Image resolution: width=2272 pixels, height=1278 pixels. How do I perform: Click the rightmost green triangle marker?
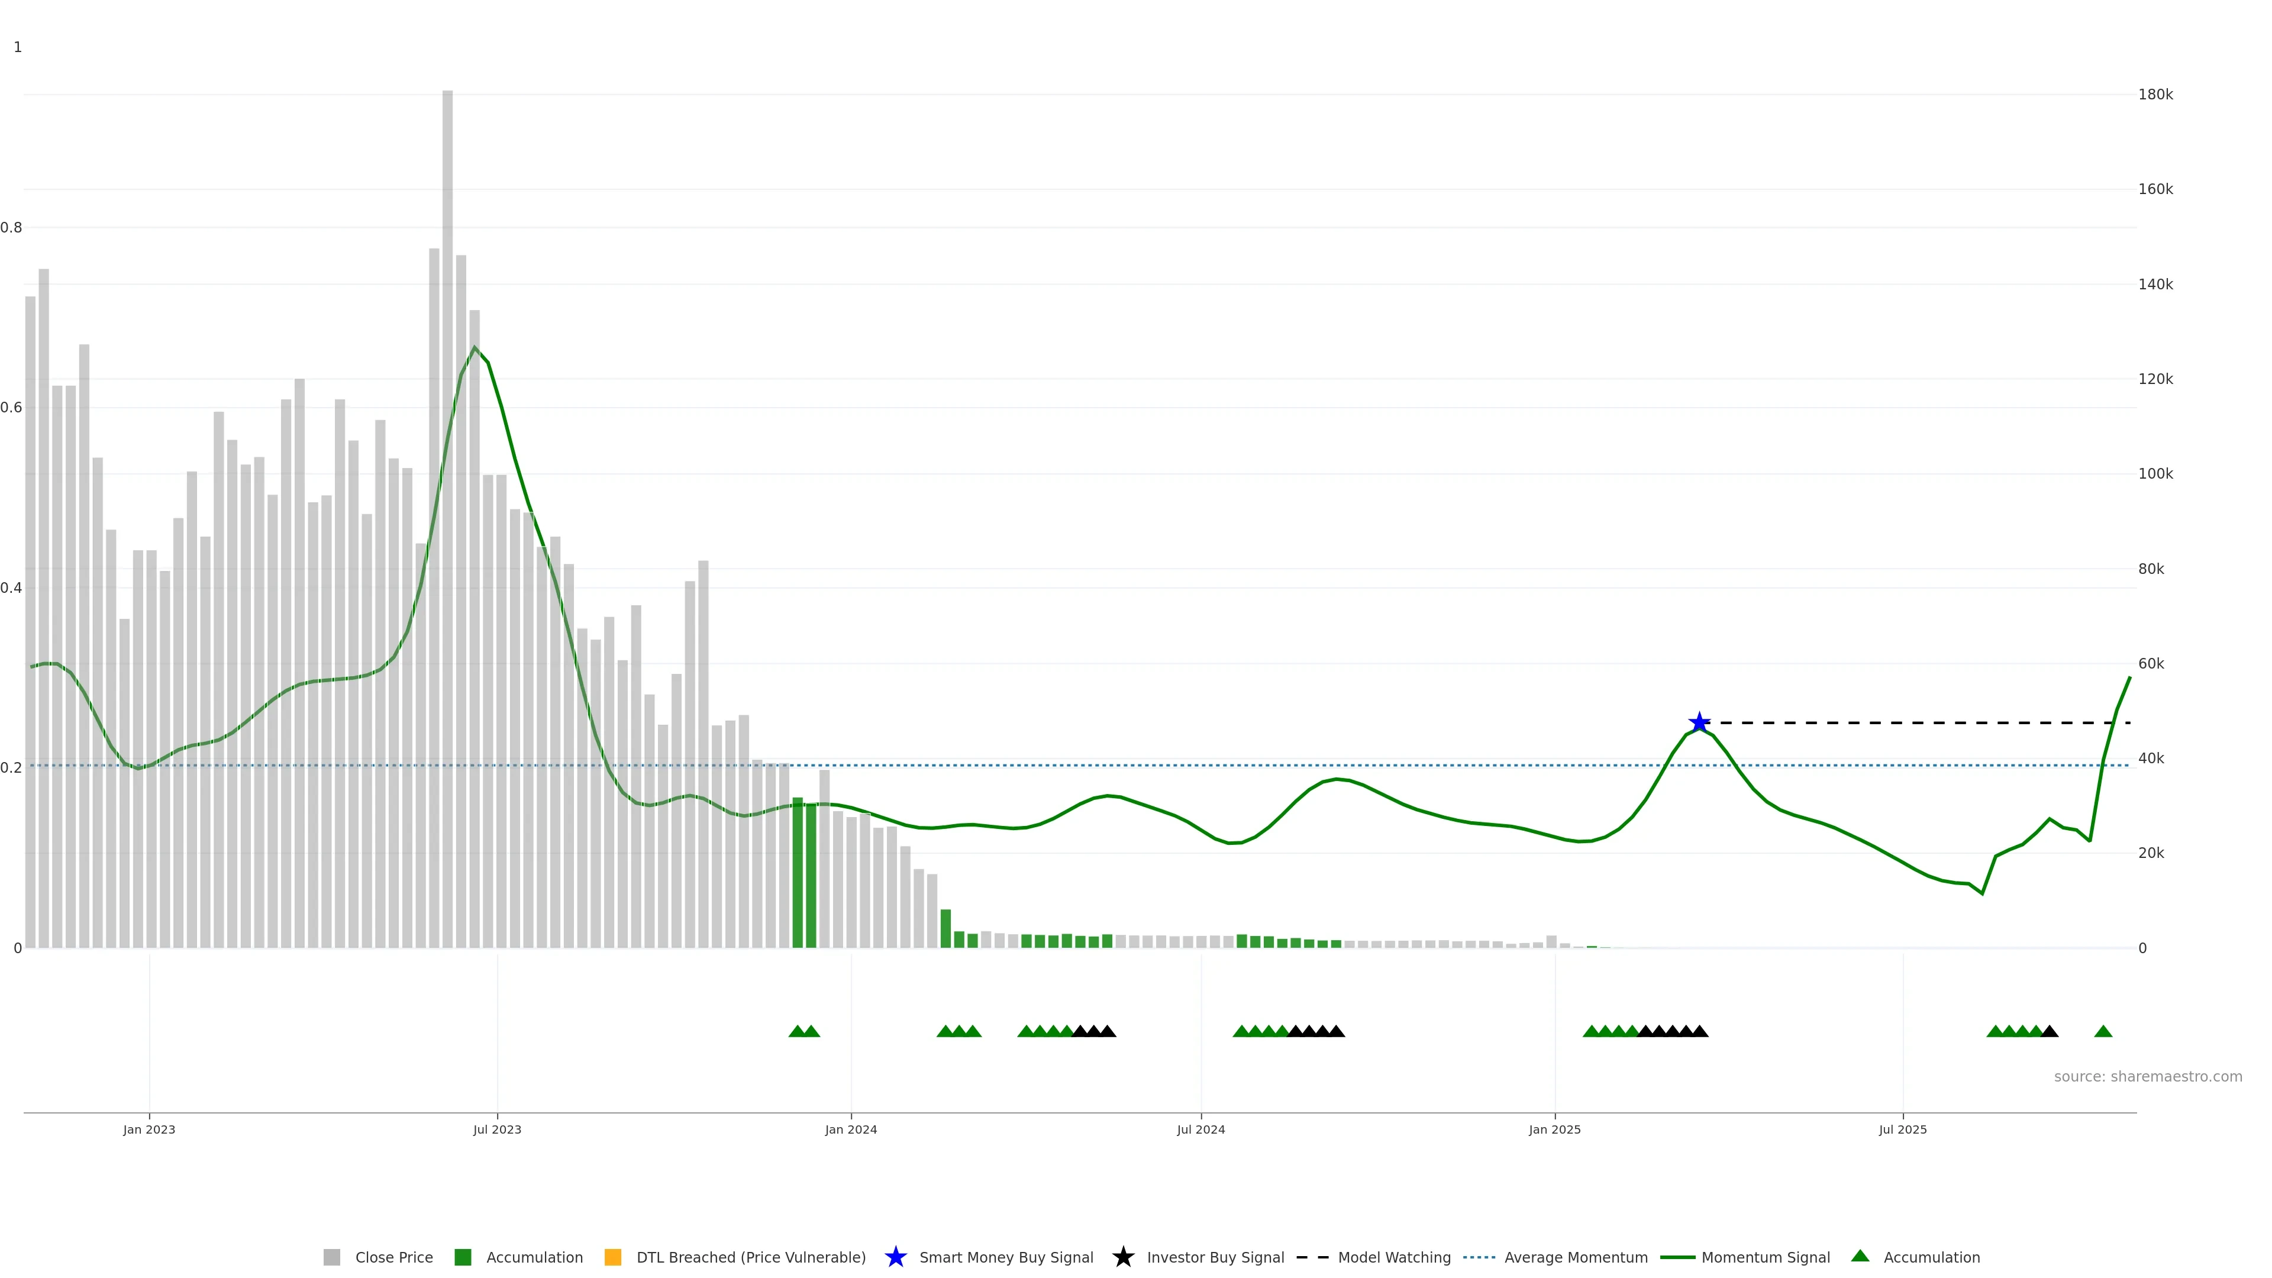(2103, 1032)
